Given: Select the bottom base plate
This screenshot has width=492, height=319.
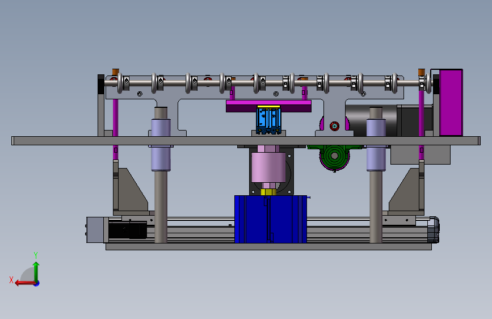Looking at the screenshot, I should pos(268,247).
